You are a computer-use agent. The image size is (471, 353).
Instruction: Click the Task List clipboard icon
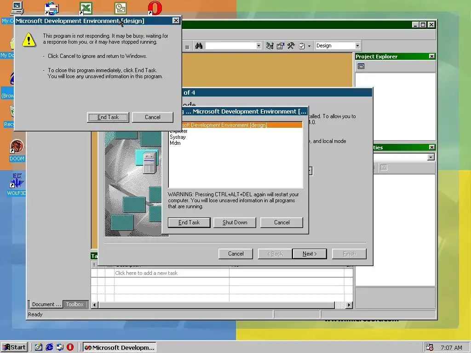pos(302,46)
